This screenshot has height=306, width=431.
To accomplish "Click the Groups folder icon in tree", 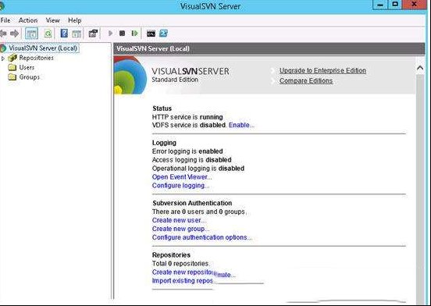I will click(12, 77).
